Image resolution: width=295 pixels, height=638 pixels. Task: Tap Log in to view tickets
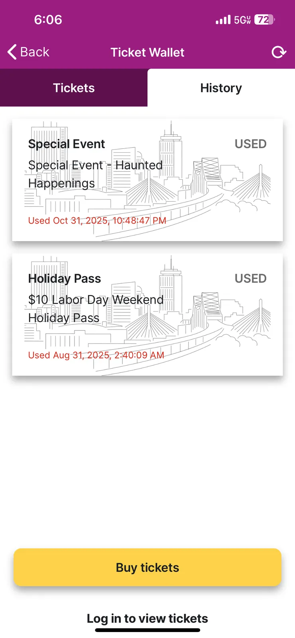click(147, 618)
